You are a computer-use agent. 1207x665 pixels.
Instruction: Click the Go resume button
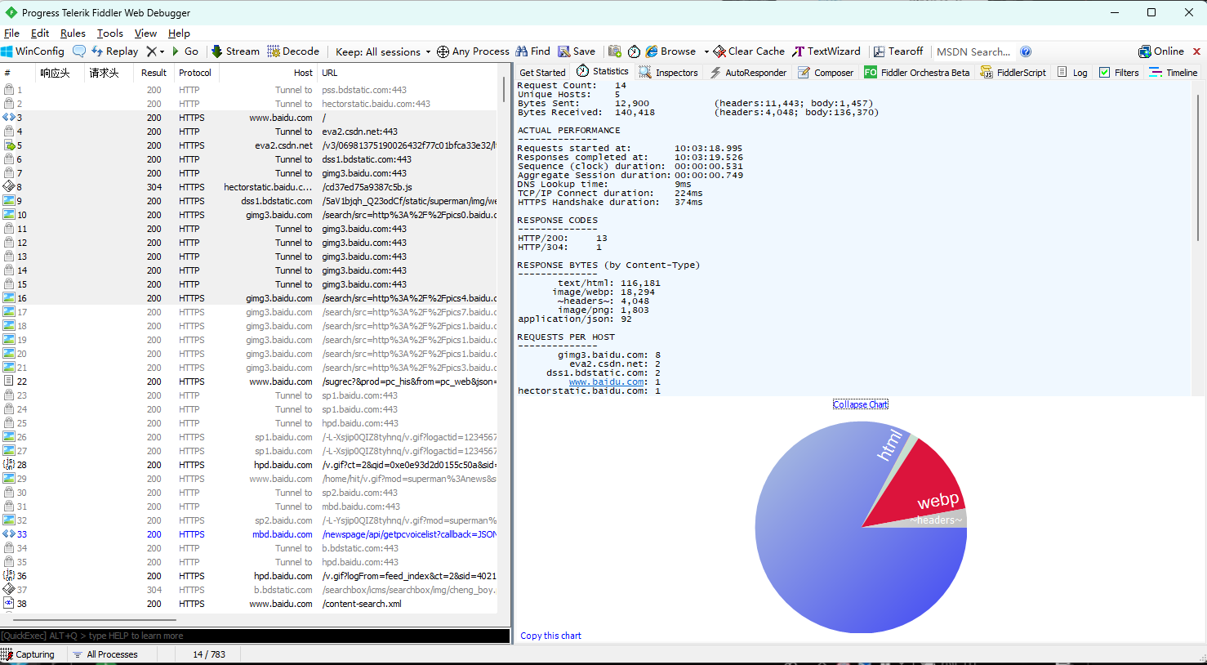[185, 51]
